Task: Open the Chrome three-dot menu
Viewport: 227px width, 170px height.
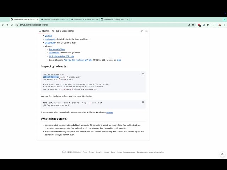Action: [224, 25]
